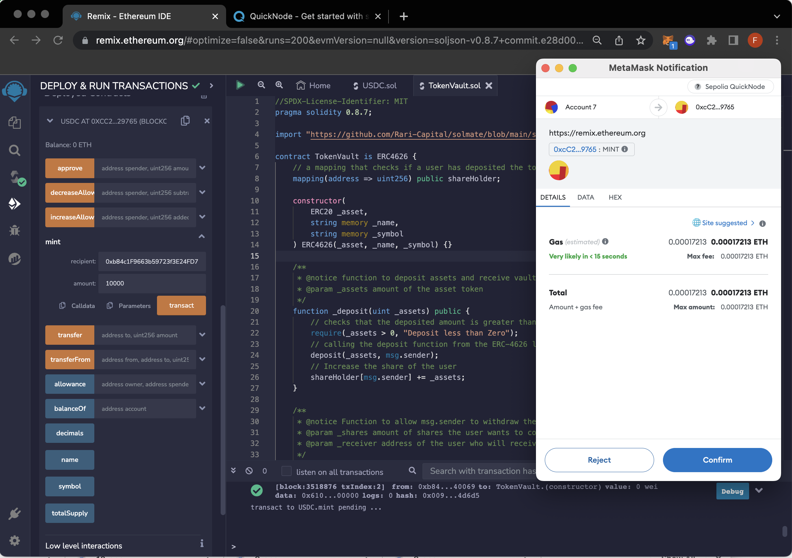Open the File Explorer panel
This screenshot has height=558, width=792.
(x=15, y=123)
